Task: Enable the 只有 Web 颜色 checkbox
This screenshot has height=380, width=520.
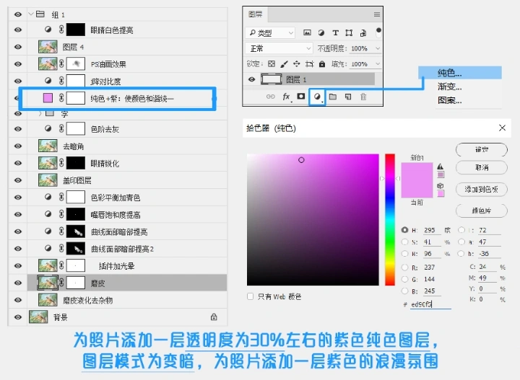Action: tap(251, 296)
